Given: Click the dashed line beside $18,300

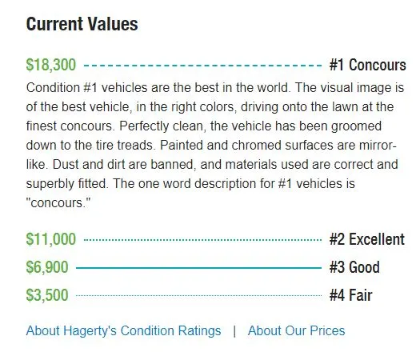Looking at the screenshot, I should coord(202,66).
